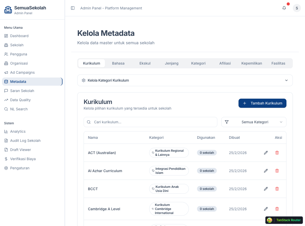Click the Tambah Kurikulum button
305x226 pixels.
pyautogui.click(x=262, y=103)
